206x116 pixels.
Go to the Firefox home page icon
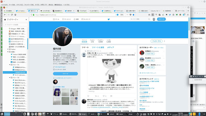coord(15,15)
